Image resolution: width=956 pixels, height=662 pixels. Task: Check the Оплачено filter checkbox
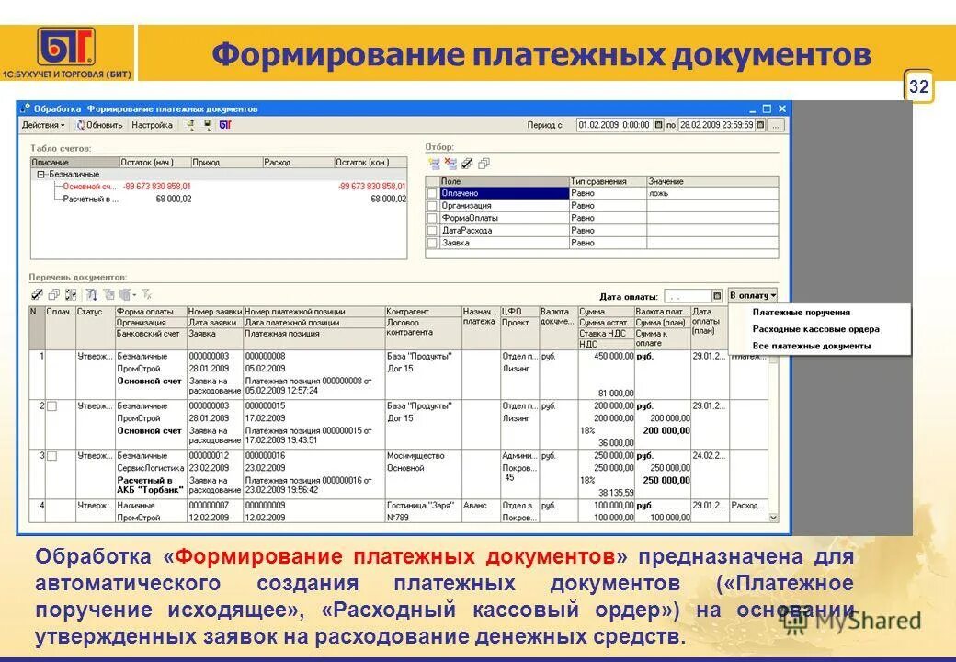coord(430,194)
